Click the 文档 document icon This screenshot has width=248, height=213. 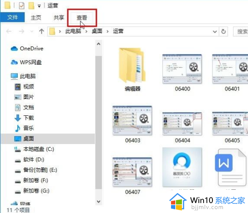pos(18,107)
